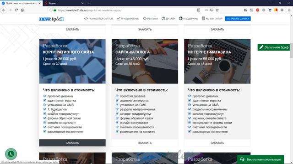
Task: Click top-right Заказать button above shop card
Action: (217, 29)
